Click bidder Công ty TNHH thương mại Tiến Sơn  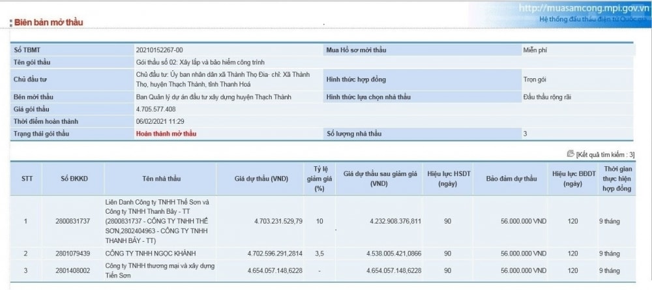point(160,270)
